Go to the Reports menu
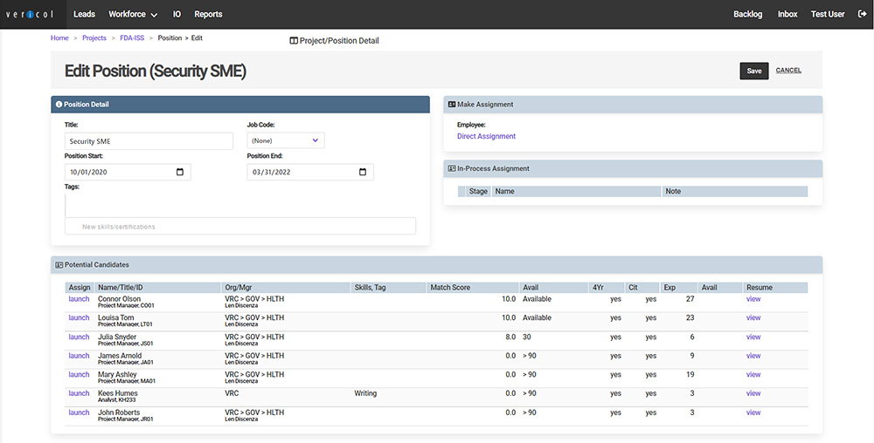The height and width of the screenshot is (443, 874). pyautogui.click(x=208, y=15)
